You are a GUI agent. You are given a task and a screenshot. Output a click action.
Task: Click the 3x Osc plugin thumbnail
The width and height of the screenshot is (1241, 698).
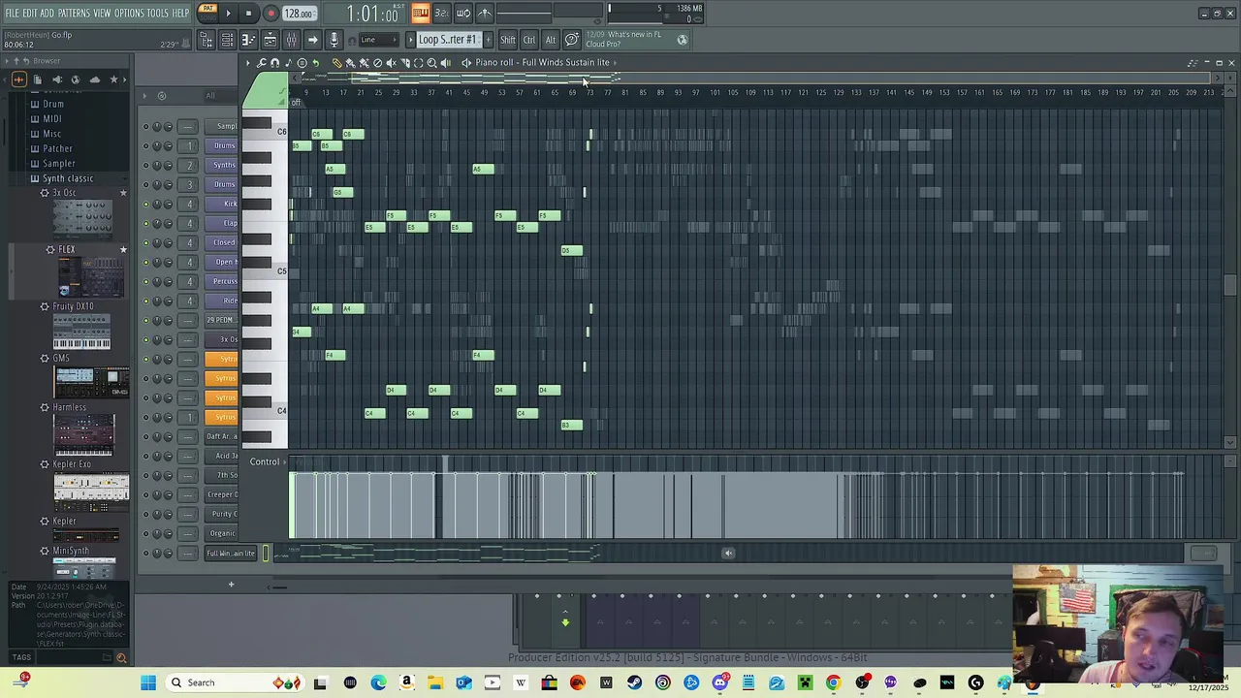(x=82, y=218)
